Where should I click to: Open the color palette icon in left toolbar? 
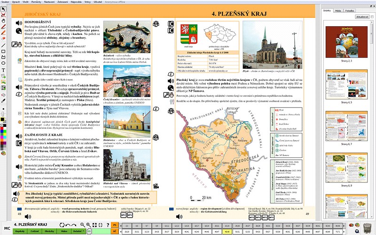click(3, 153)
